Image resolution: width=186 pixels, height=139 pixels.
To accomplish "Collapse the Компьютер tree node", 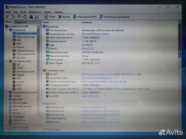I will [x=7, y=30].
